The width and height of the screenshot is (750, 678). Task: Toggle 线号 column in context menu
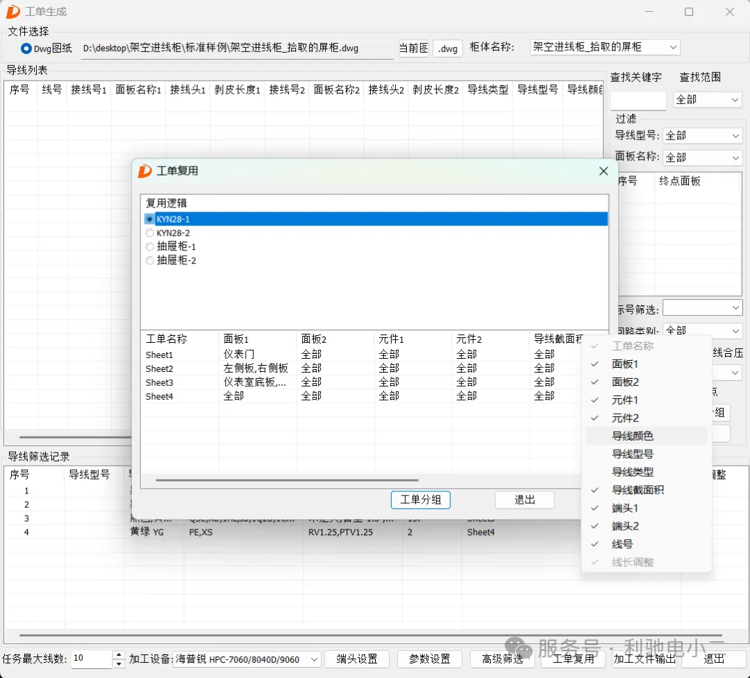point(647,544)
